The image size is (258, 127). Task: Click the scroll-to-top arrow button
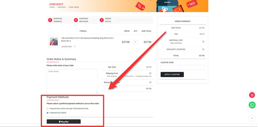pyautogui.click(x=252, y=118)
